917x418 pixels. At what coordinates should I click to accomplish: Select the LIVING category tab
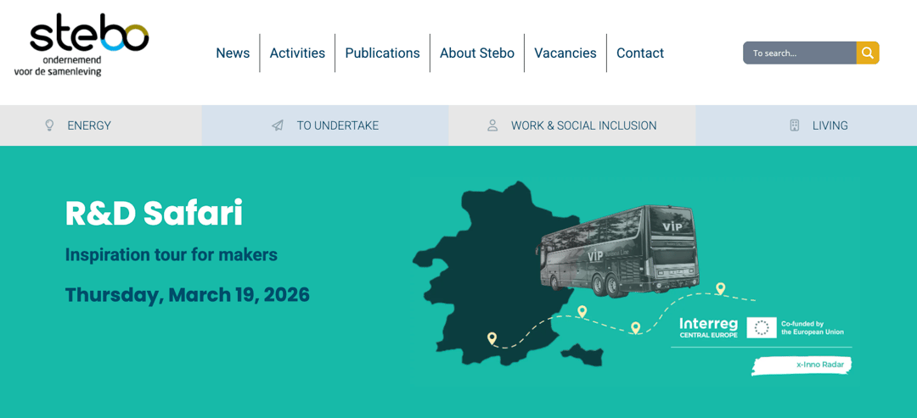(830, 125)
